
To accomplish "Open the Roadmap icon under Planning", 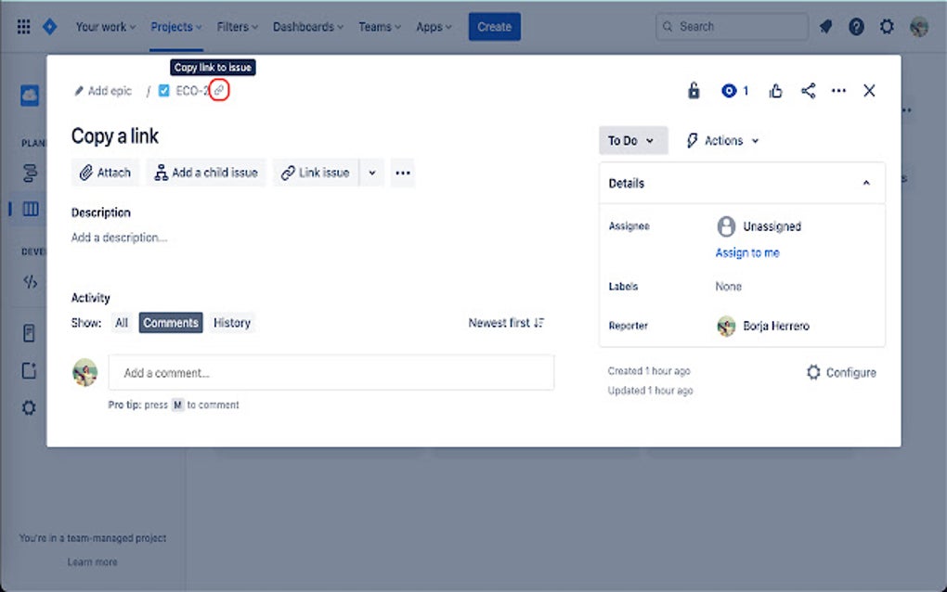I will pyautogui.click(x=29, y=173).
